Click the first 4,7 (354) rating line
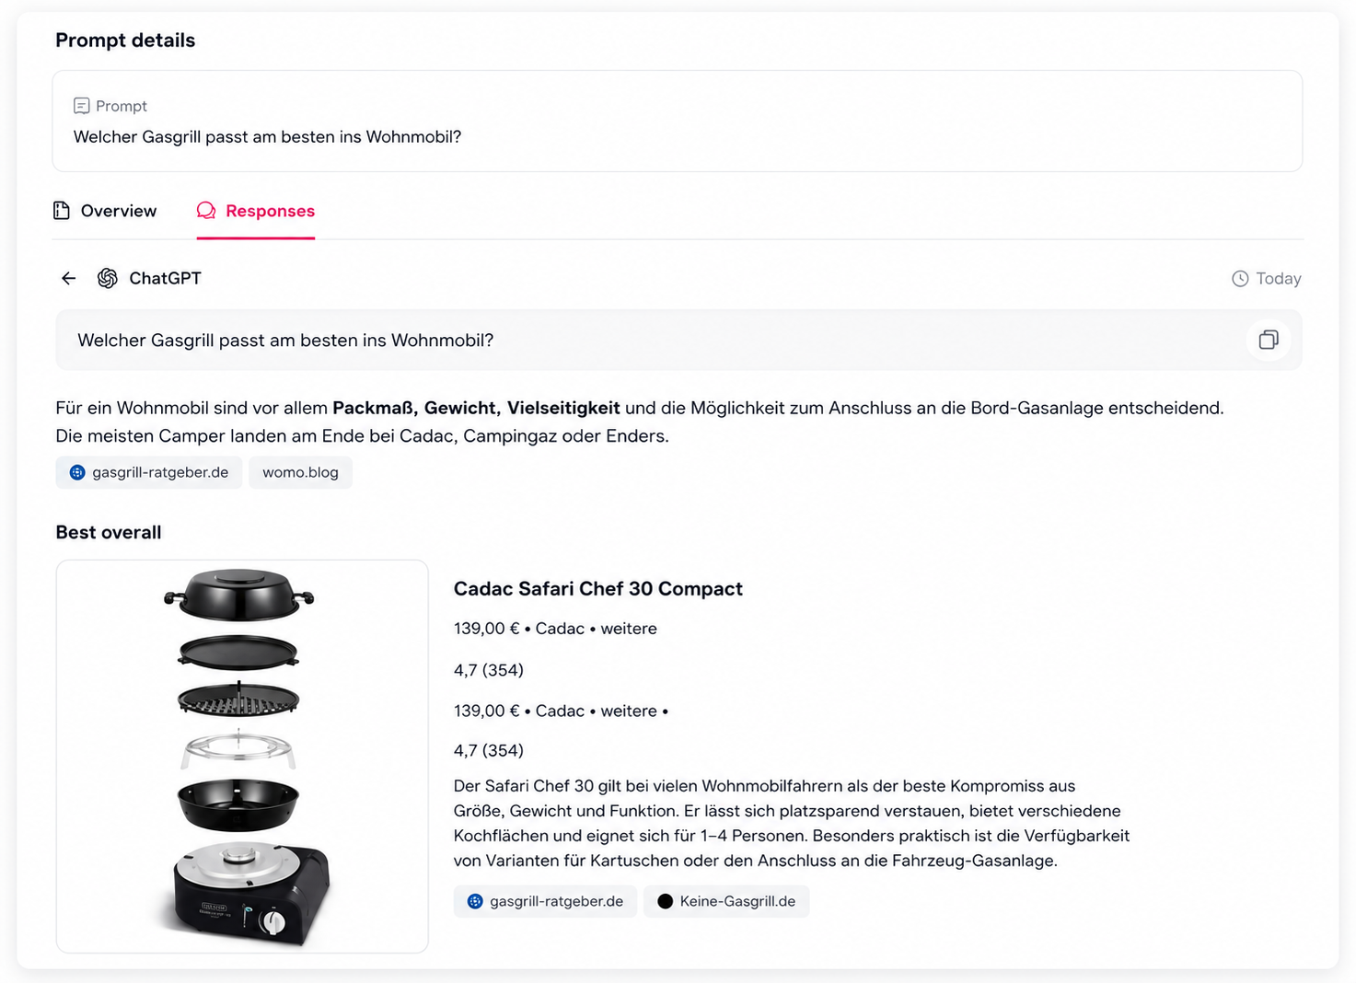Viewport: 1356px width, 983px height. tap(489, 670)
